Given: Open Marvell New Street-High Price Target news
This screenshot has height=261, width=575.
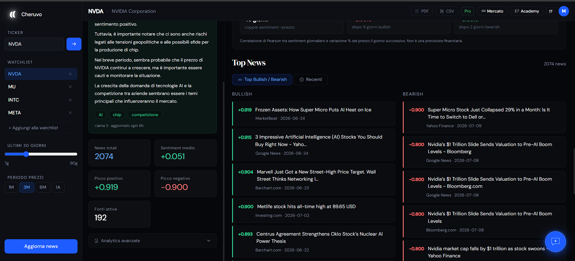Looking at the screenshot, I should 314,179.
